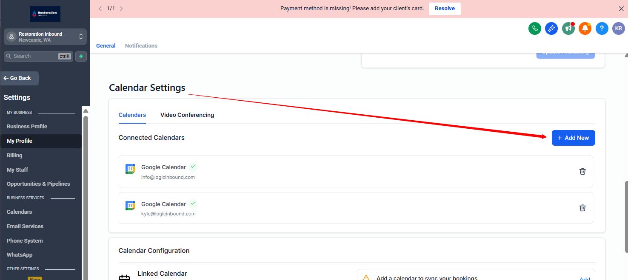Click the Calendar Settings heading

pyautogui.click(x=147, y=88)
